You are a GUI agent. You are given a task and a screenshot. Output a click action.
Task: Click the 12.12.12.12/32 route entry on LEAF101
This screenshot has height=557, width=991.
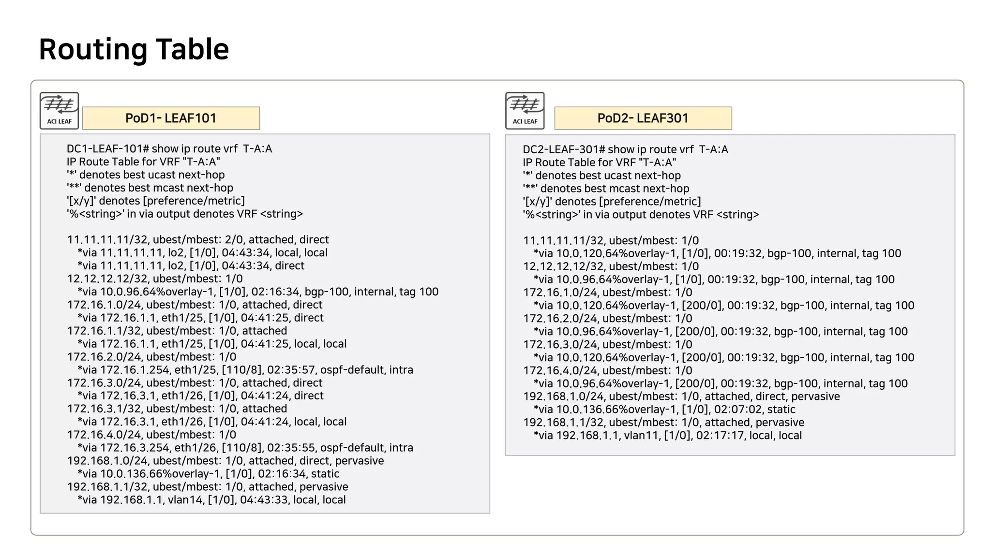[x=155, y=278]
